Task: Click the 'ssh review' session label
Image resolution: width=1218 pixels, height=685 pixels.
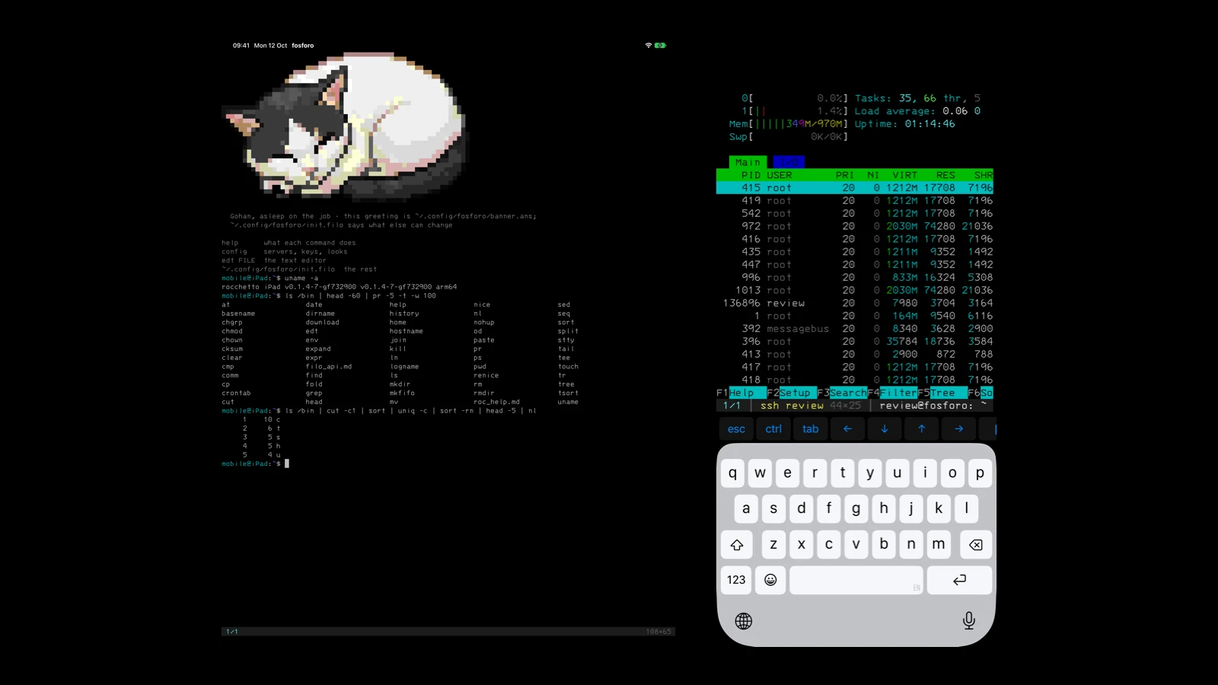Action: pyautogui.click(x=792, y=406)
